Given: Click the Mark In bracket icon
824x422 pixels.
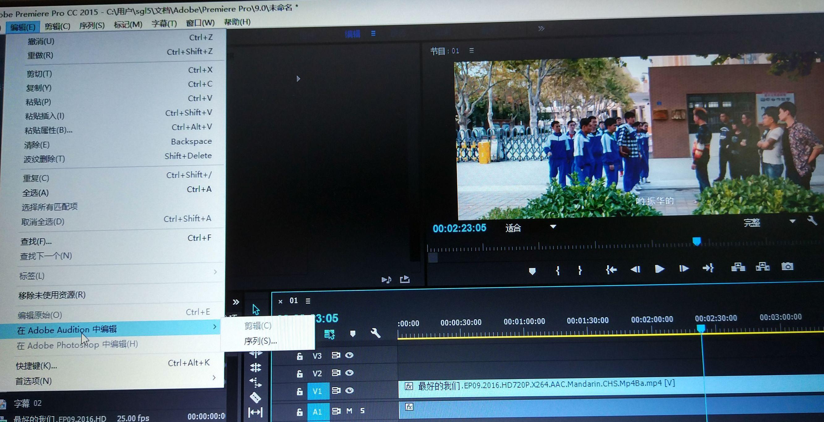Looking at the screenshot, I should tap(558, 271).
